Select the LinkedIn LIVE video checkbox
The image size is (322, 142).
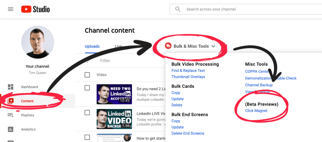tap(87, 113)
